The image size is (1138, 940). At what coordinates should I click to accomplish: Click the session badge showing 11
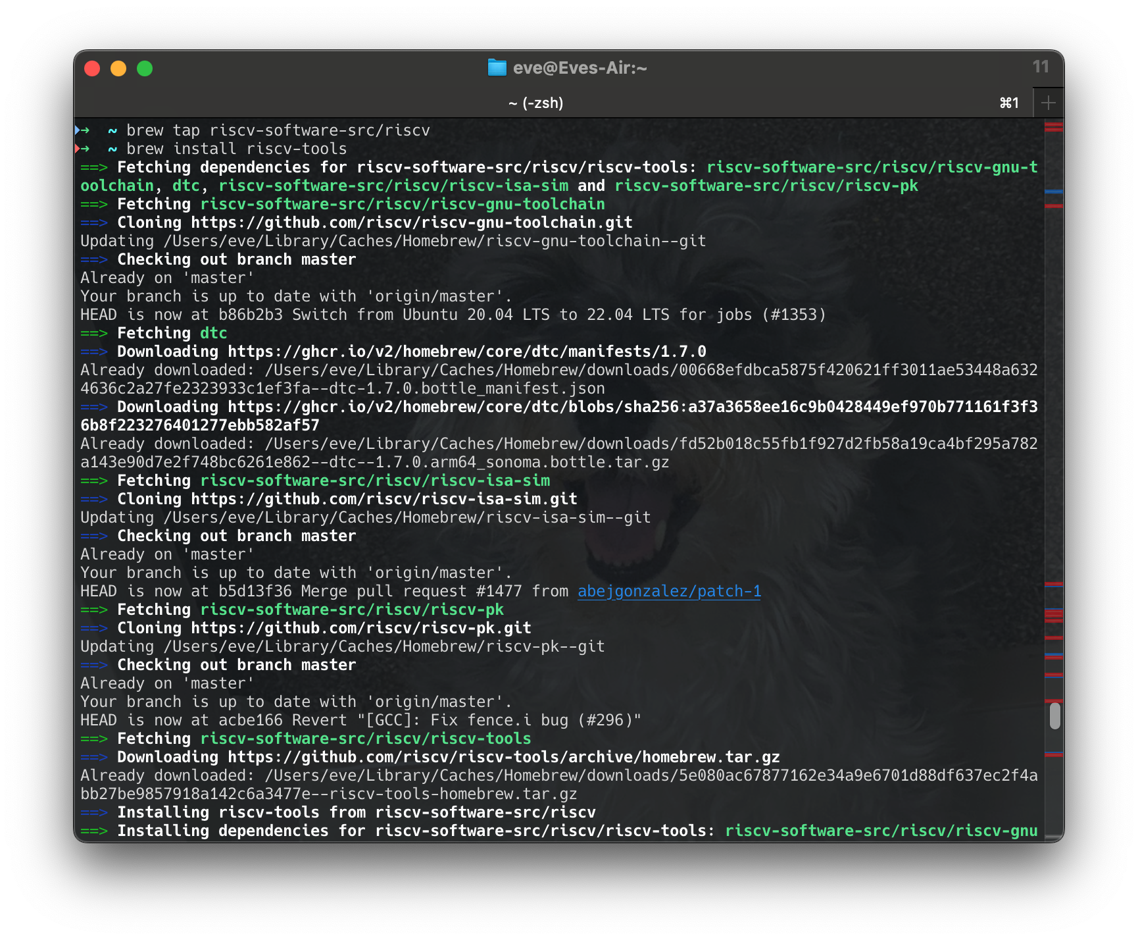(1041, 67)
